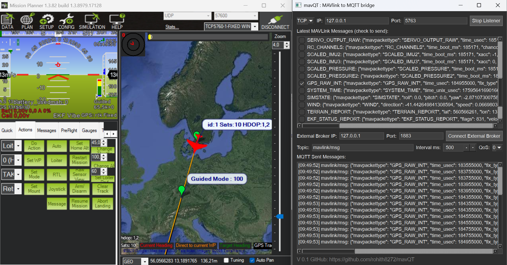Viewport: 507px width, 265px height.
Task: Uncheck the GPS_RAW_INT message checkbox
Action: click(302, 83)
